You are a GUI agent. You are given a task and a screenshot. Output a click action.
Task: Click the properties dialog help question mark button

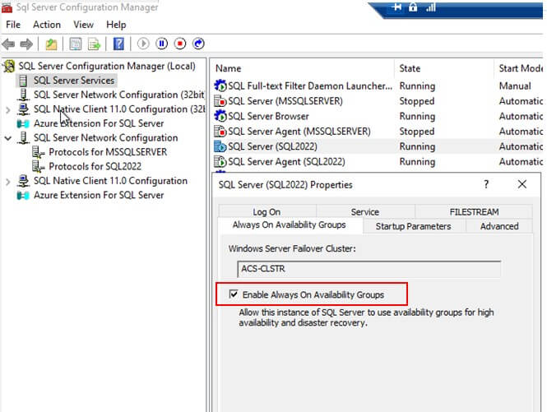pyautogui.click(x=486, y=184)
